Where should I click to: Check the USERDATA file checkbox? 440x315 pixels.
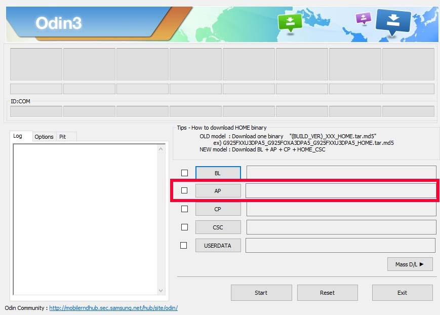pos(183,246)
